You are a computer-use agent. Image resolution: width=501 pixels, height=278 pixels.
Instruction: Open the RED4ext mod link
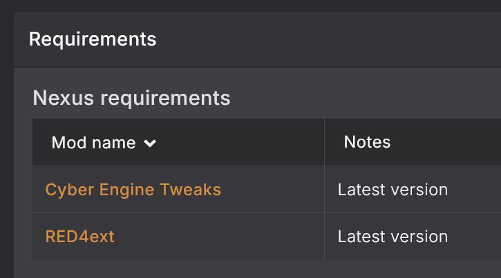coord(79,236)
